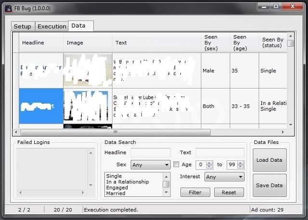Select the Data tab
This screenshot has height=220, width=308.
[x=78, y=26]
